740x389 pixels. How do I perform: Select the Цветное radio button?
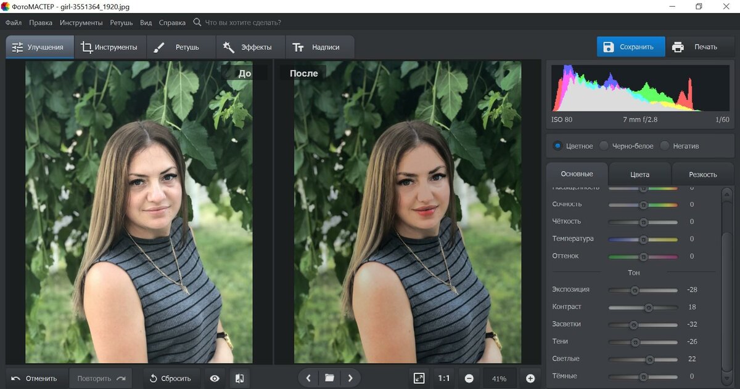click(x=558, y=146)
